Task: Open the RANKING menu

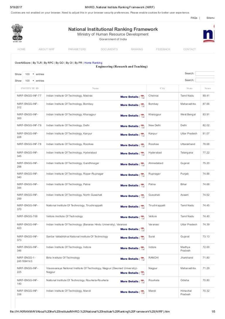Action: point(137,49)
